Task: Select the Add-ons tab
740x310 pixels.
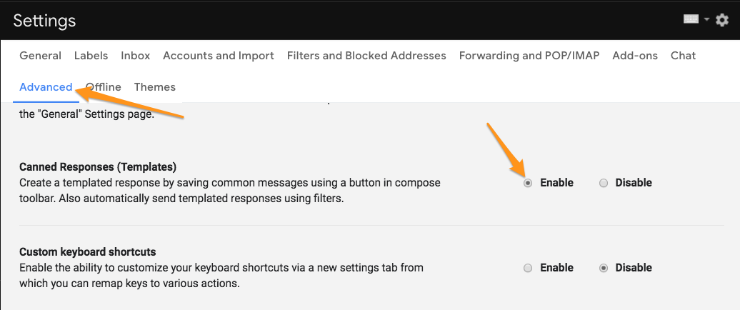Action: tap(635, 56)
